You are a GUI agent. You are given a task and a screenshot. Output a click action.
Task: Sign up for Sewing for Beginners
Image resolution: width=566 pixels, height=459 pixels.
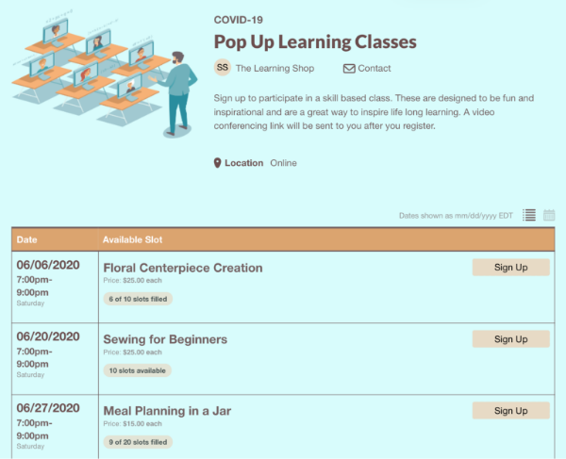[510, 339]
